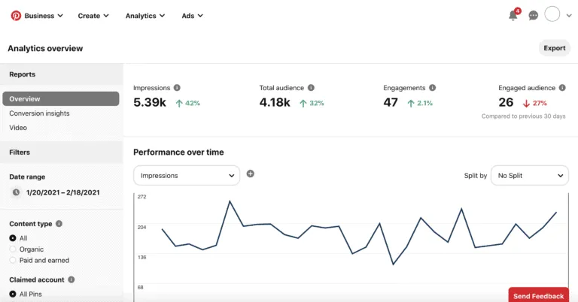Open the Ads dropdown menu
The width and height of the screenshot is (578, 302).
[192, 16]
